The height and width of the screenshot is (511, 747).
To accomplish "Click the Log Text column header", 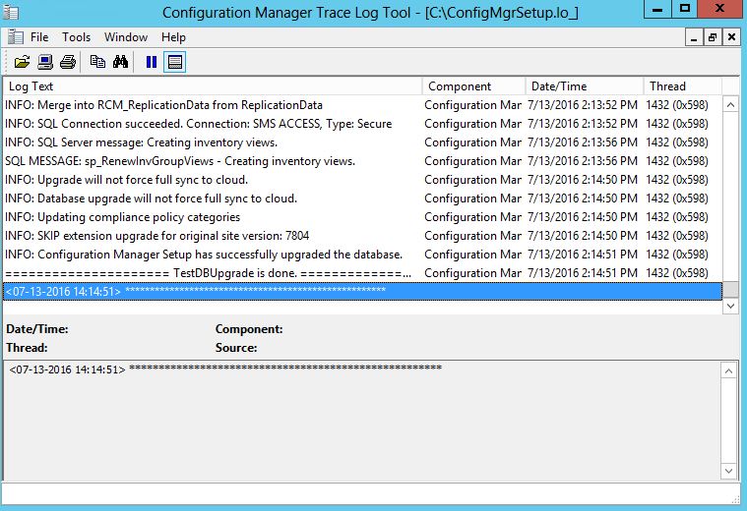I will tap(212, 86).
